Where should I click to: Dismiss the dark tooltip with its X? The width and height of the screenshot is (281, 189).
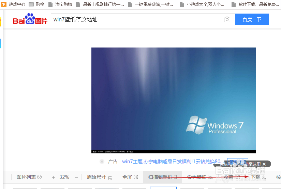click(264, 164)
